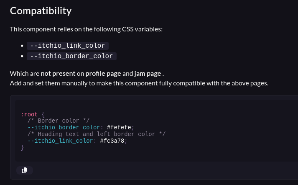Click the closing curly brace in code
Viewport: 298px width, 185px height.
click(22, 147)
